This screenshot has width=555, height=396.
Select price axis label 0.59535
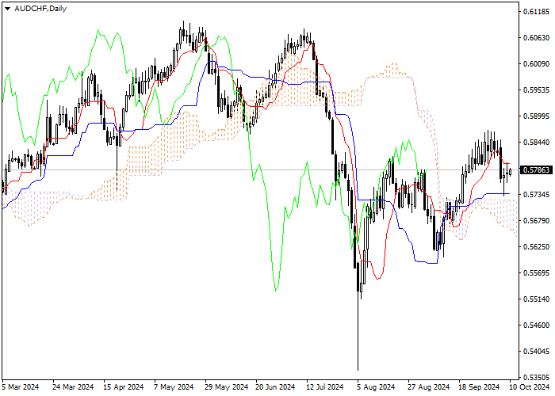pyautogui.click(x=536, y=90)
